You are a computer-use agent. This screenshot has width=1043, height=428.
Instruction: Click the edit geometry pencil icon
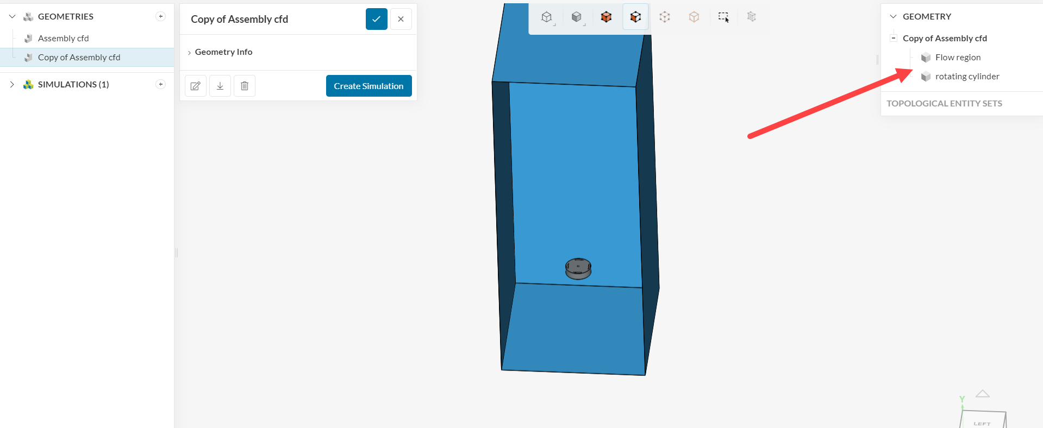196,86
